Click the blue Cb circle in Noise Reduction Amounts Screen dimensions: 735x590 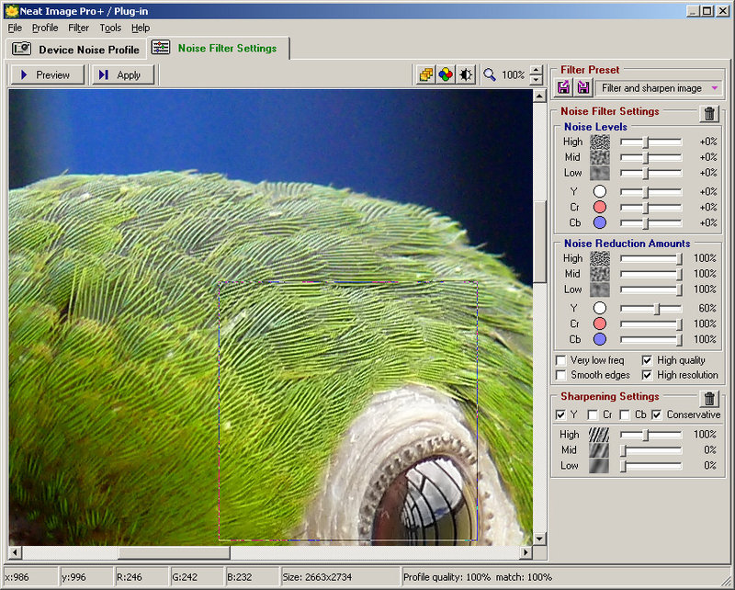pyautogui.click(x=600, y=339)
